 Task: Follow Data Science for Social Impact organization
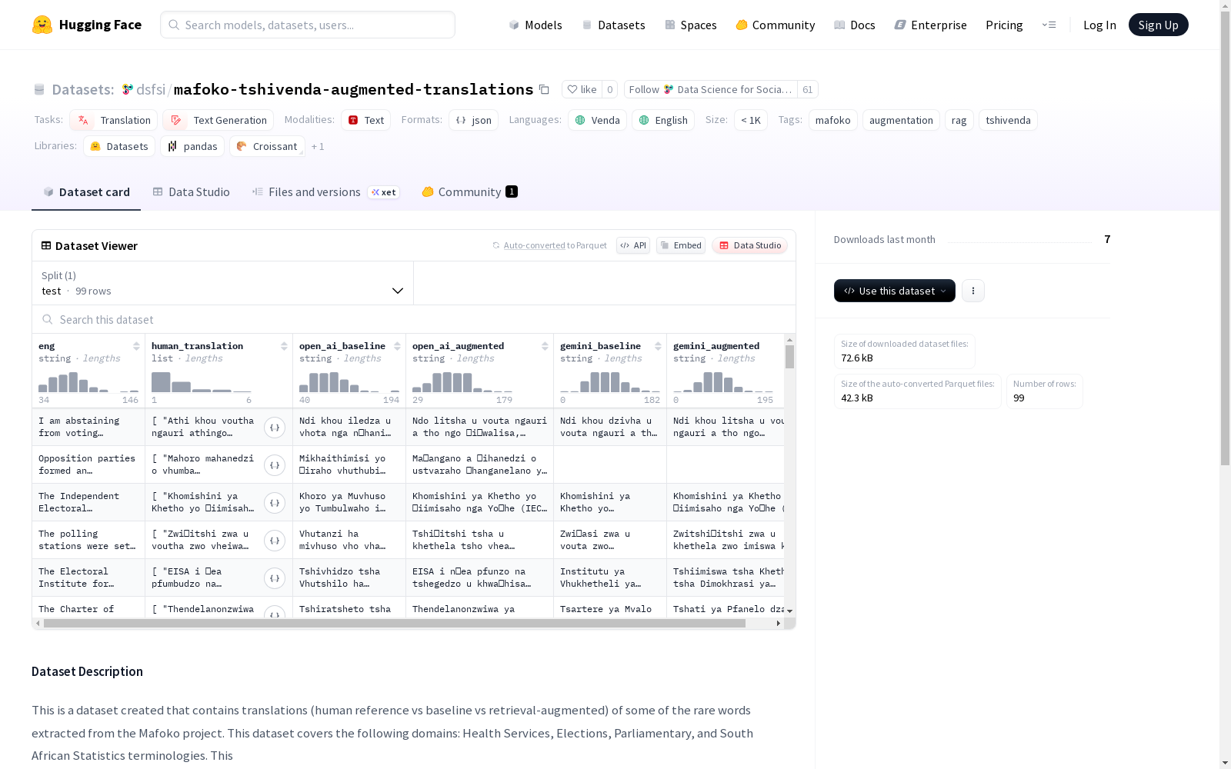coord(710,89)
